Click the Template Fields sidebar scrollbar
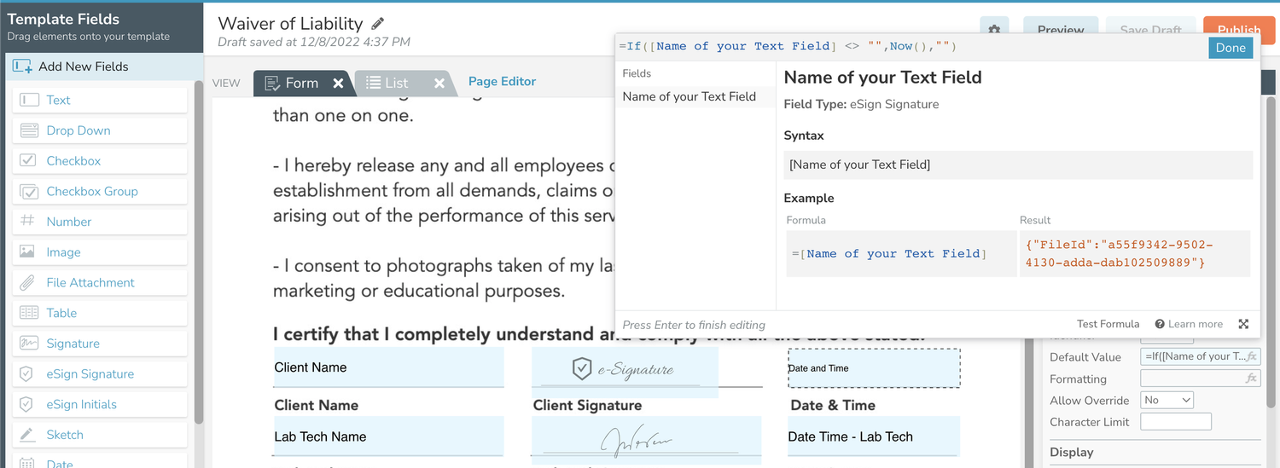 point(199,251)
